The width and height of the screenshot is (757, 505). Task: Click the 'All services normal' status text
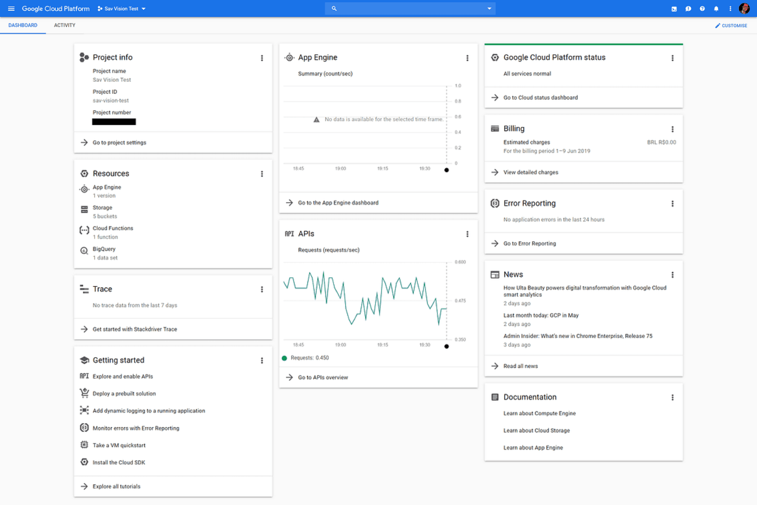click(x=527, y=74)
